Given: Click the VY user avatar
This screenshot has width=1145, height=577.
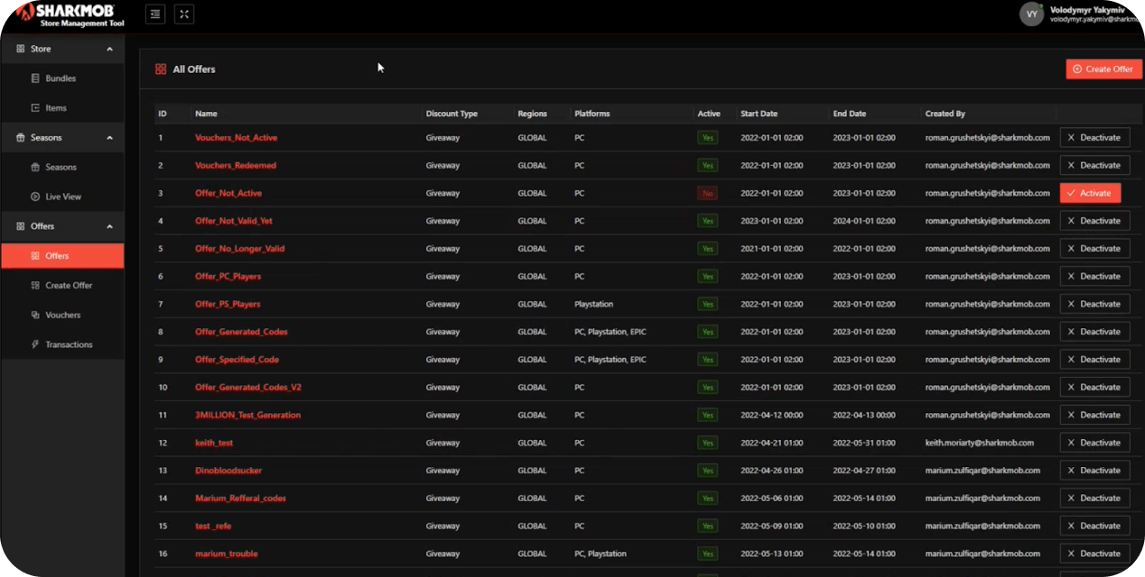Looking at the screenshot, I should (x=1031, y=14).
